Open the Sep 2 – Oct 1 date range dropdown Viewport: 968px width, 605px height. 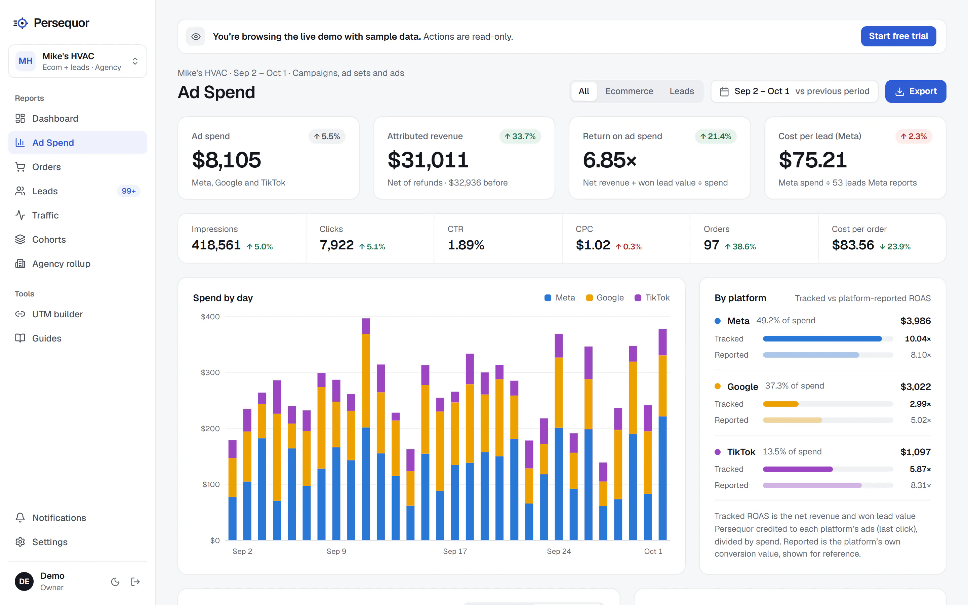point(794,91)
